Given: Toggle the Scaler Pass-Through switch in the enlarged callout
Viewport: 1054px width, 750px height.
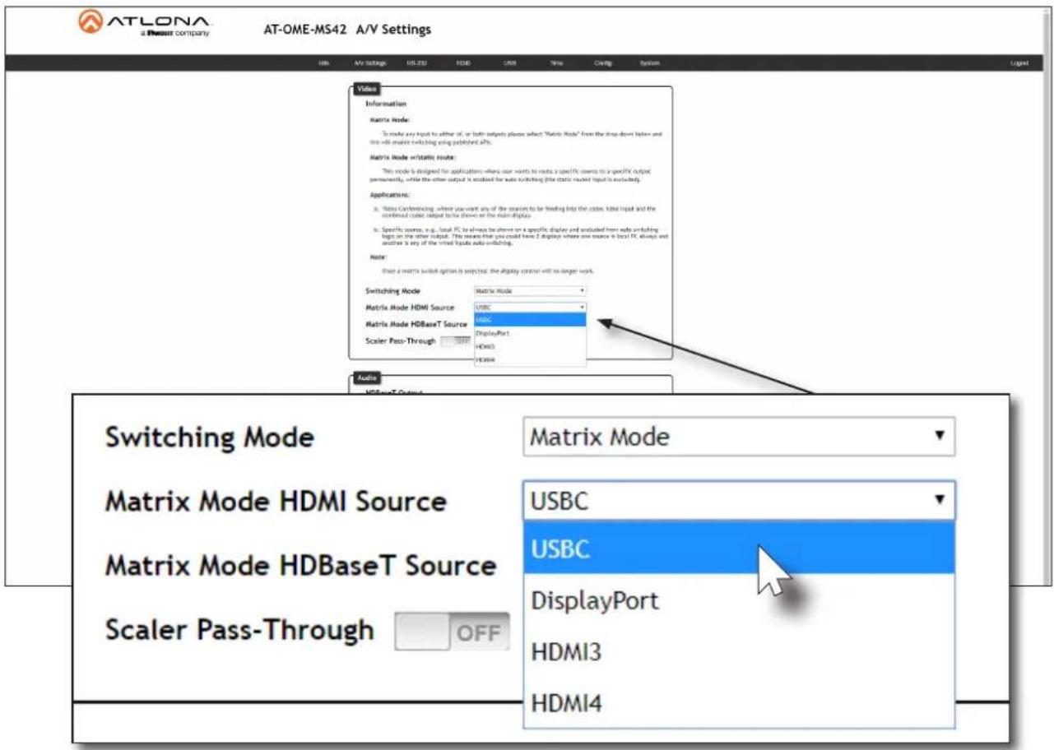Looking at the screenshot, I should coord(452,632).
